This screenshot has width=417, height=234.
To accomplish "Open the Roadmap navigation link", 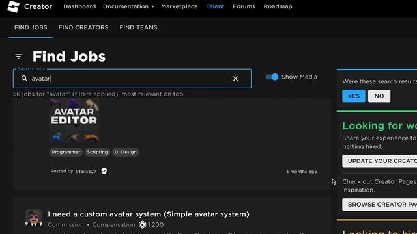I will (x=278, y=6).
